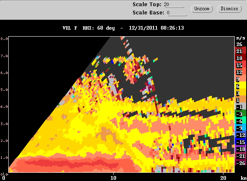Edit the Scale Top value field
Image resolution: width=247 pixels, height=181 pixels.
pos(174,5)
